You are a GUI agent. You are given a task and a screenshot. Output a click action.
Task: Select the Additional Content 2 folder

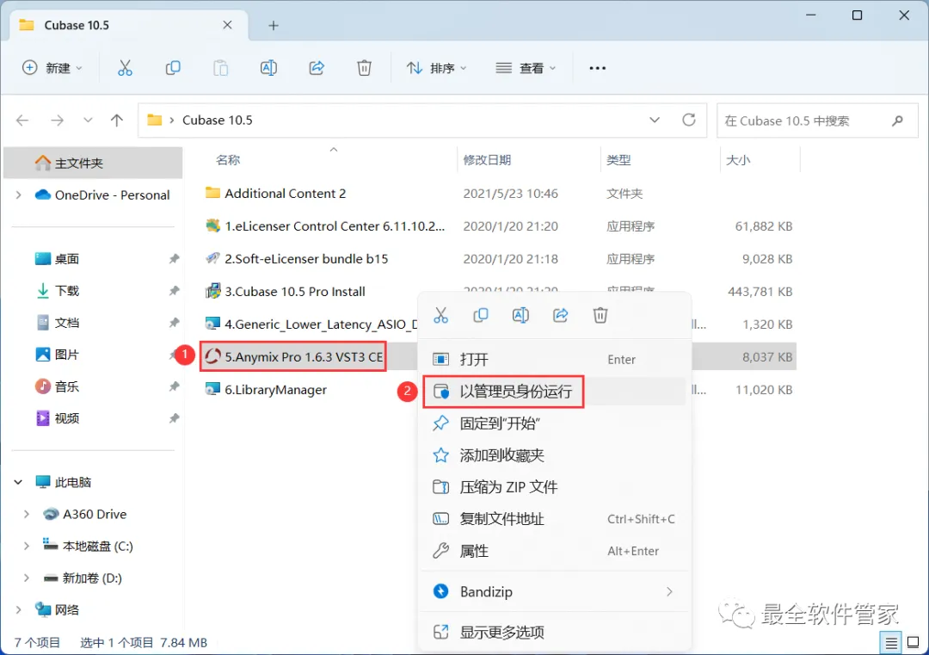point(275,194)
